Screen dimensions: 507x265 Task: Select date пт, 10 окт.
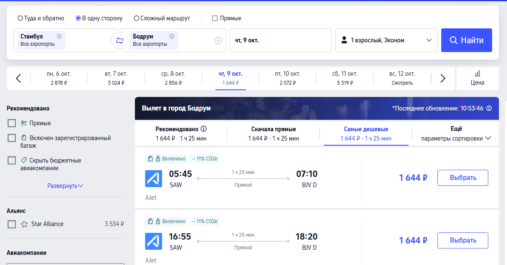tap(288, 78)
